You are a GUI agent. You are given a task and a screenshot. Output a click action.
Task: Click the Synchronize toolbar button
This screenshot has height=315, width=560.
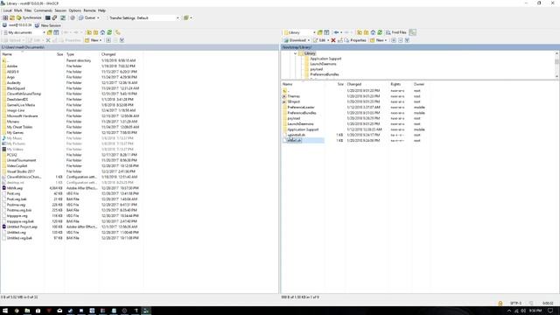(x=29, y=17)
